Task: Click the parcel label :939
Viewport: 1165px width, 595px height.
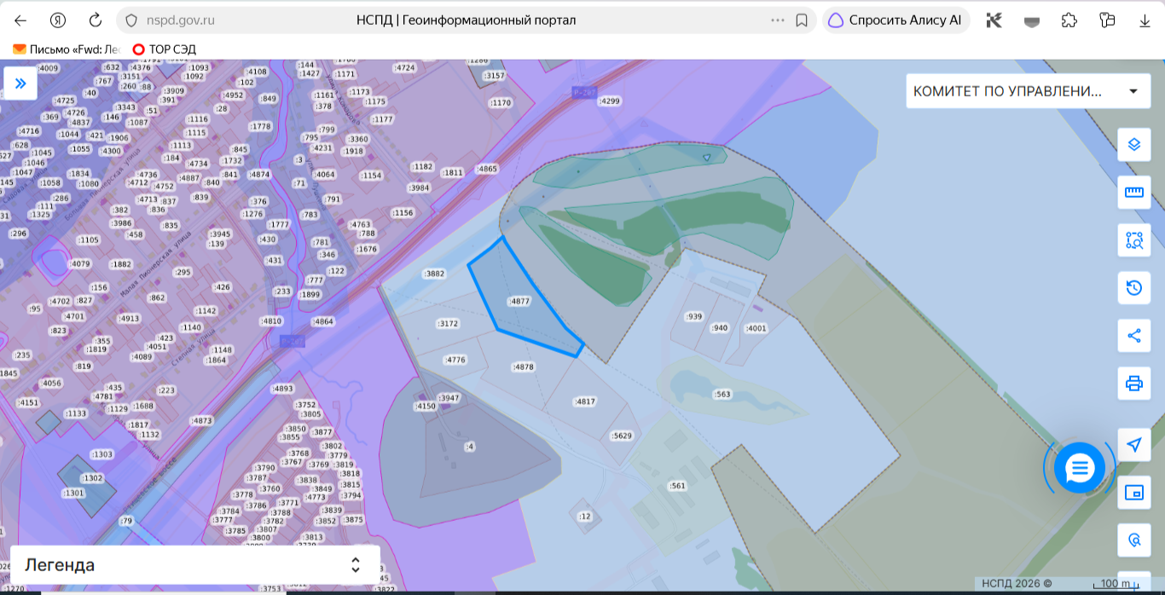Action: pyautogui.click(x=693, y=317)
